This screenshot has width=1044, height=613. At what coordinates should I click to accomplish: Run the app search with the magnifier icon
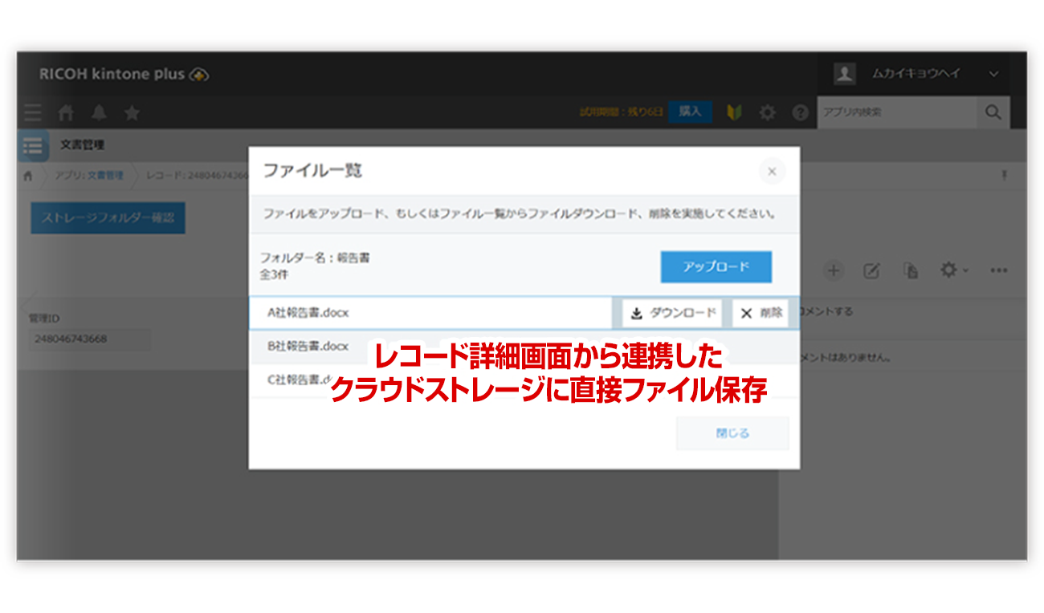993,112
